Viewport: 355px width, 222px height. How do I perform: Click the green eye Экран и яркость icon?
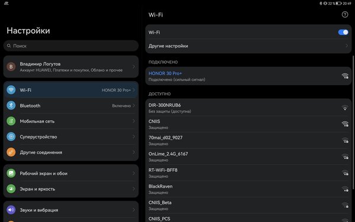pyautogui.click(x=11, y=189)
